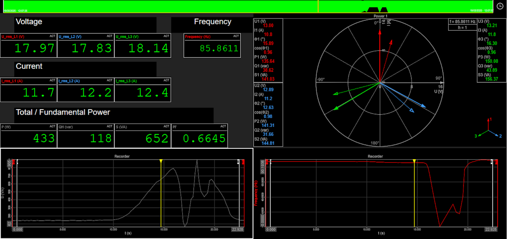Select the PF display showing 0.6645
Screen dimensions: 507x239
200,135
